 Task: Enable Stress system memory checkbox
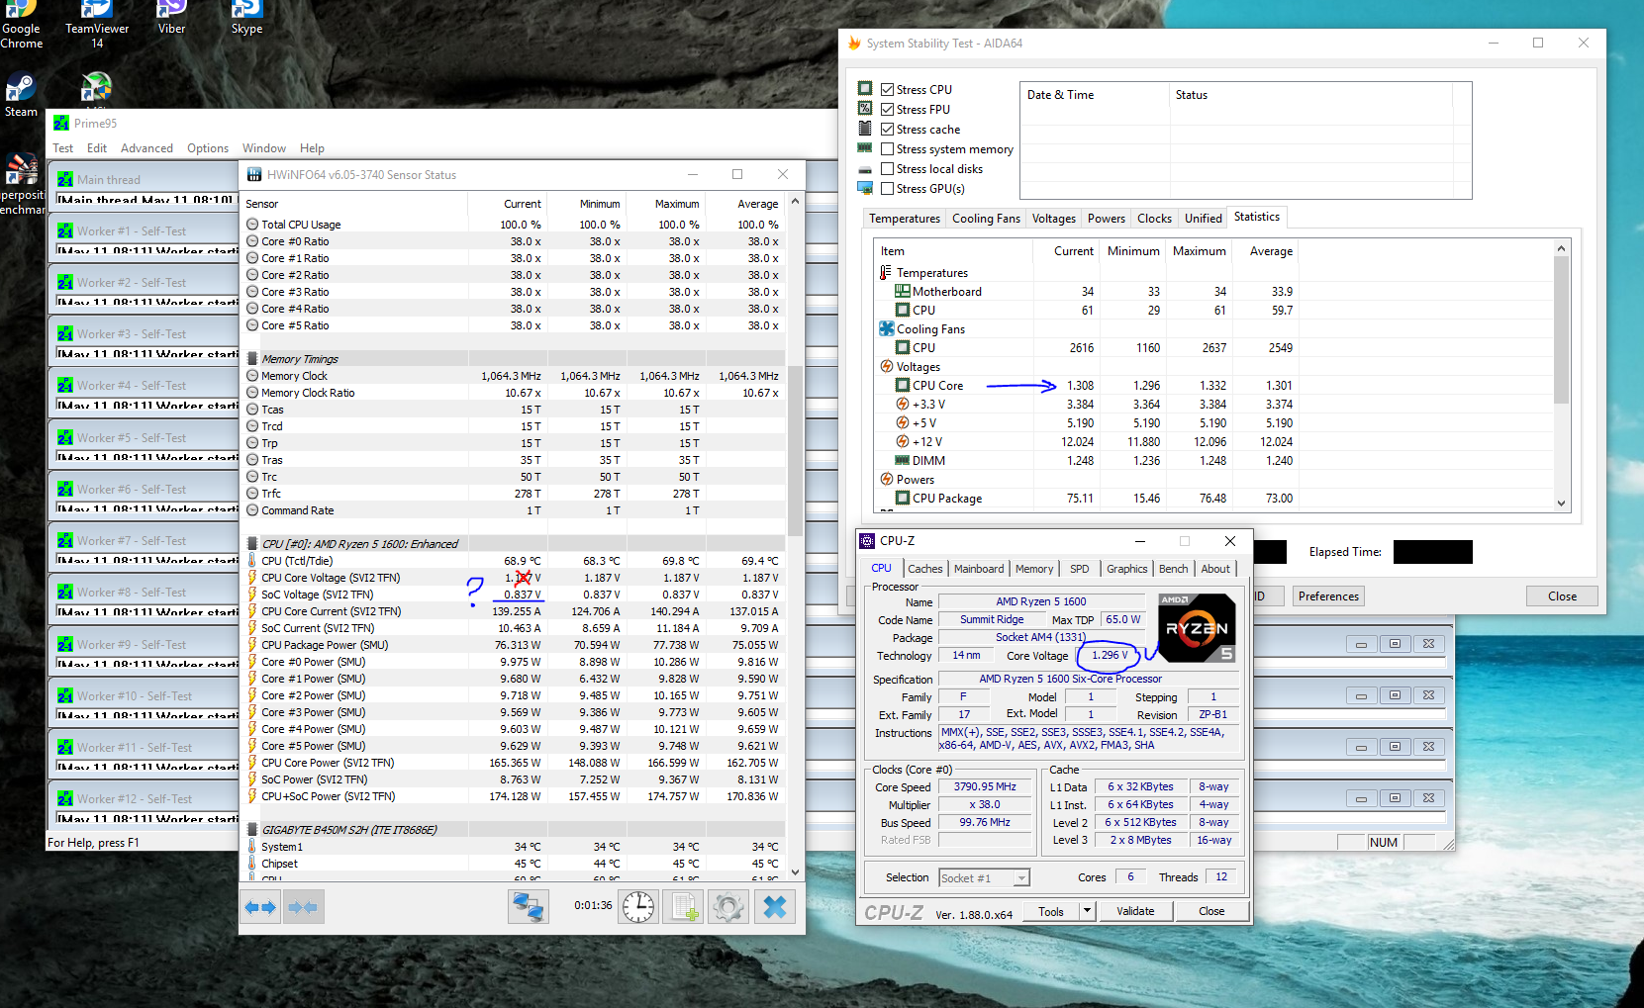[x=888, y=149]
